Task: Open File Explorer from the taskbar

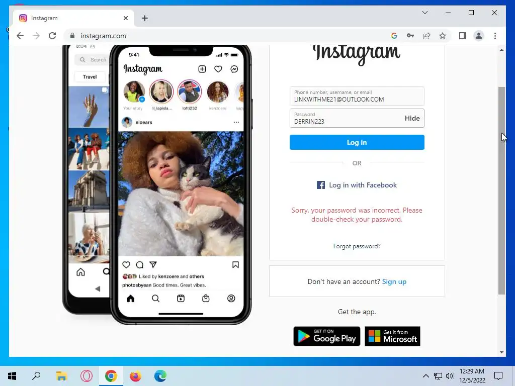Action: [61, 376]
